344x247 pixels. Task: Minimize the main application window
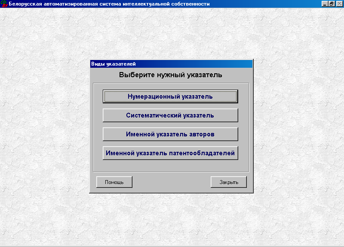(x=325, y=4)
